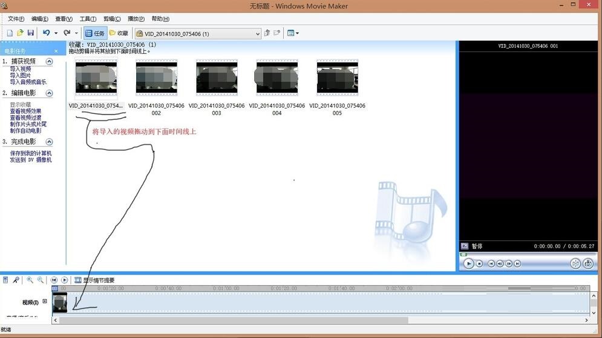Image resolution: width=602 pixels, height=338 pixels.
Task: Click the 发送到 DV 摄像机 link
Action: click(x=31, y=159)
